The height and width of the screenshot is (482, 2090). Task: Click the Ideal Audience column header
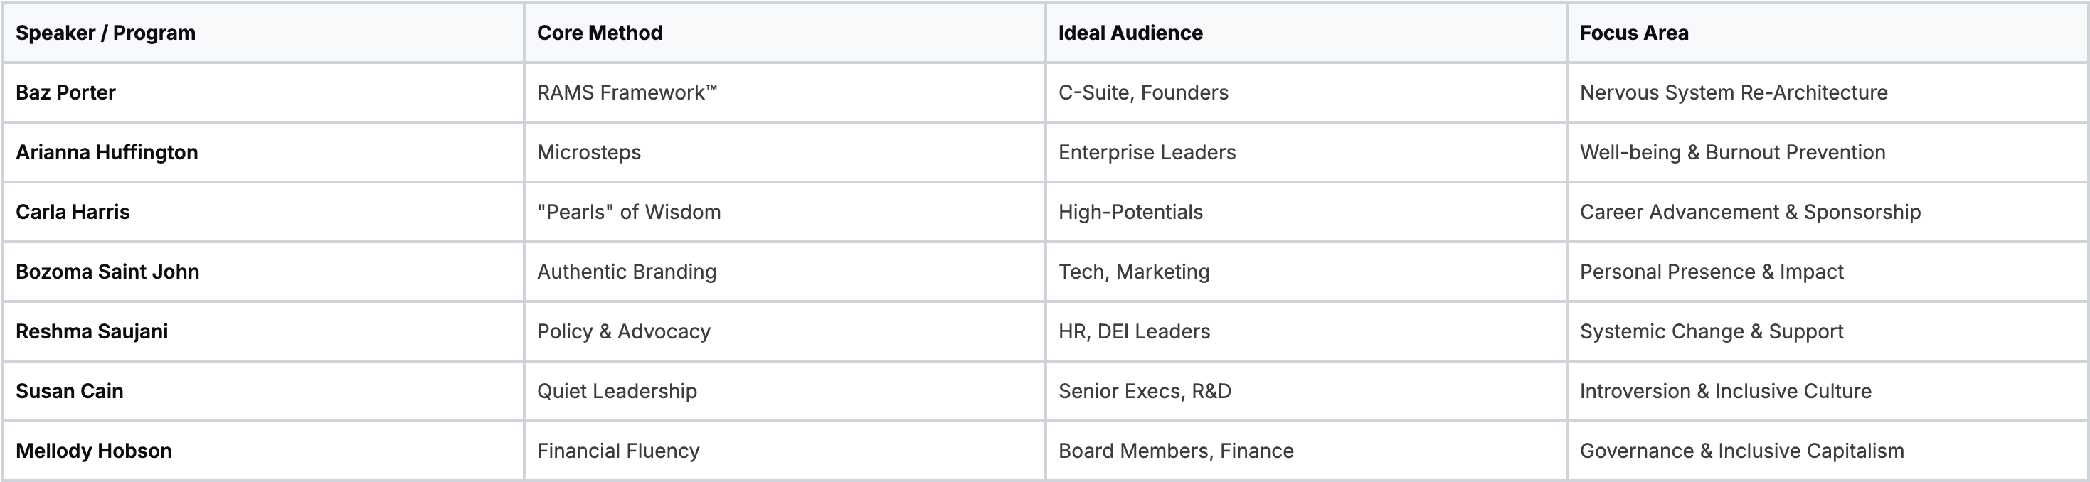[1130, 33]
